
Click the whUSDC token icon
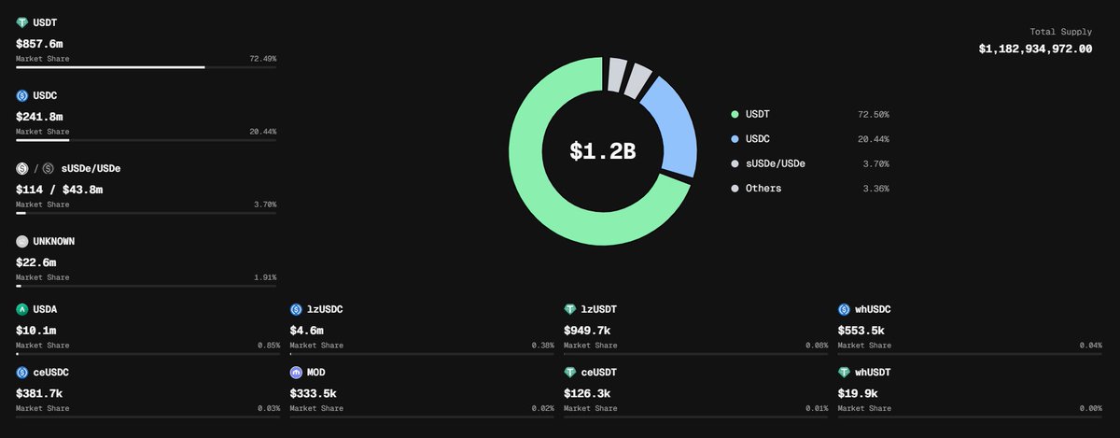tap(845, 308)
